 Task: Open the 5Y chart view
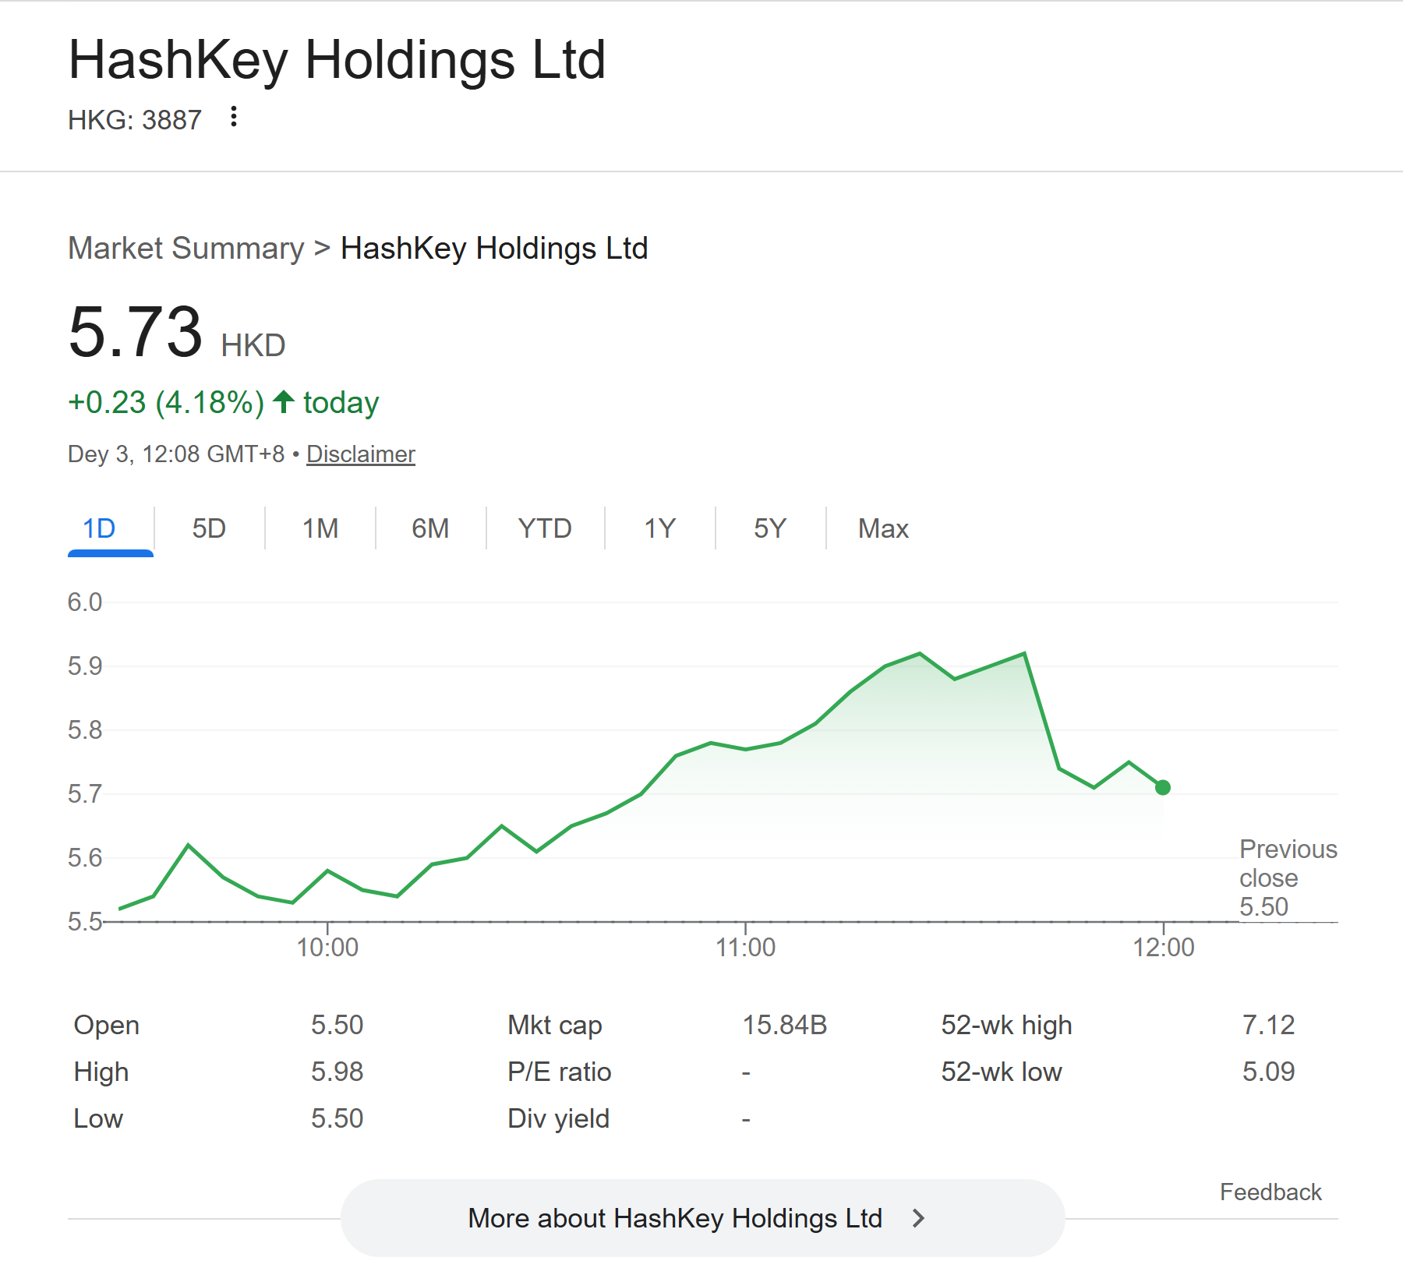(x=770, y=528)
